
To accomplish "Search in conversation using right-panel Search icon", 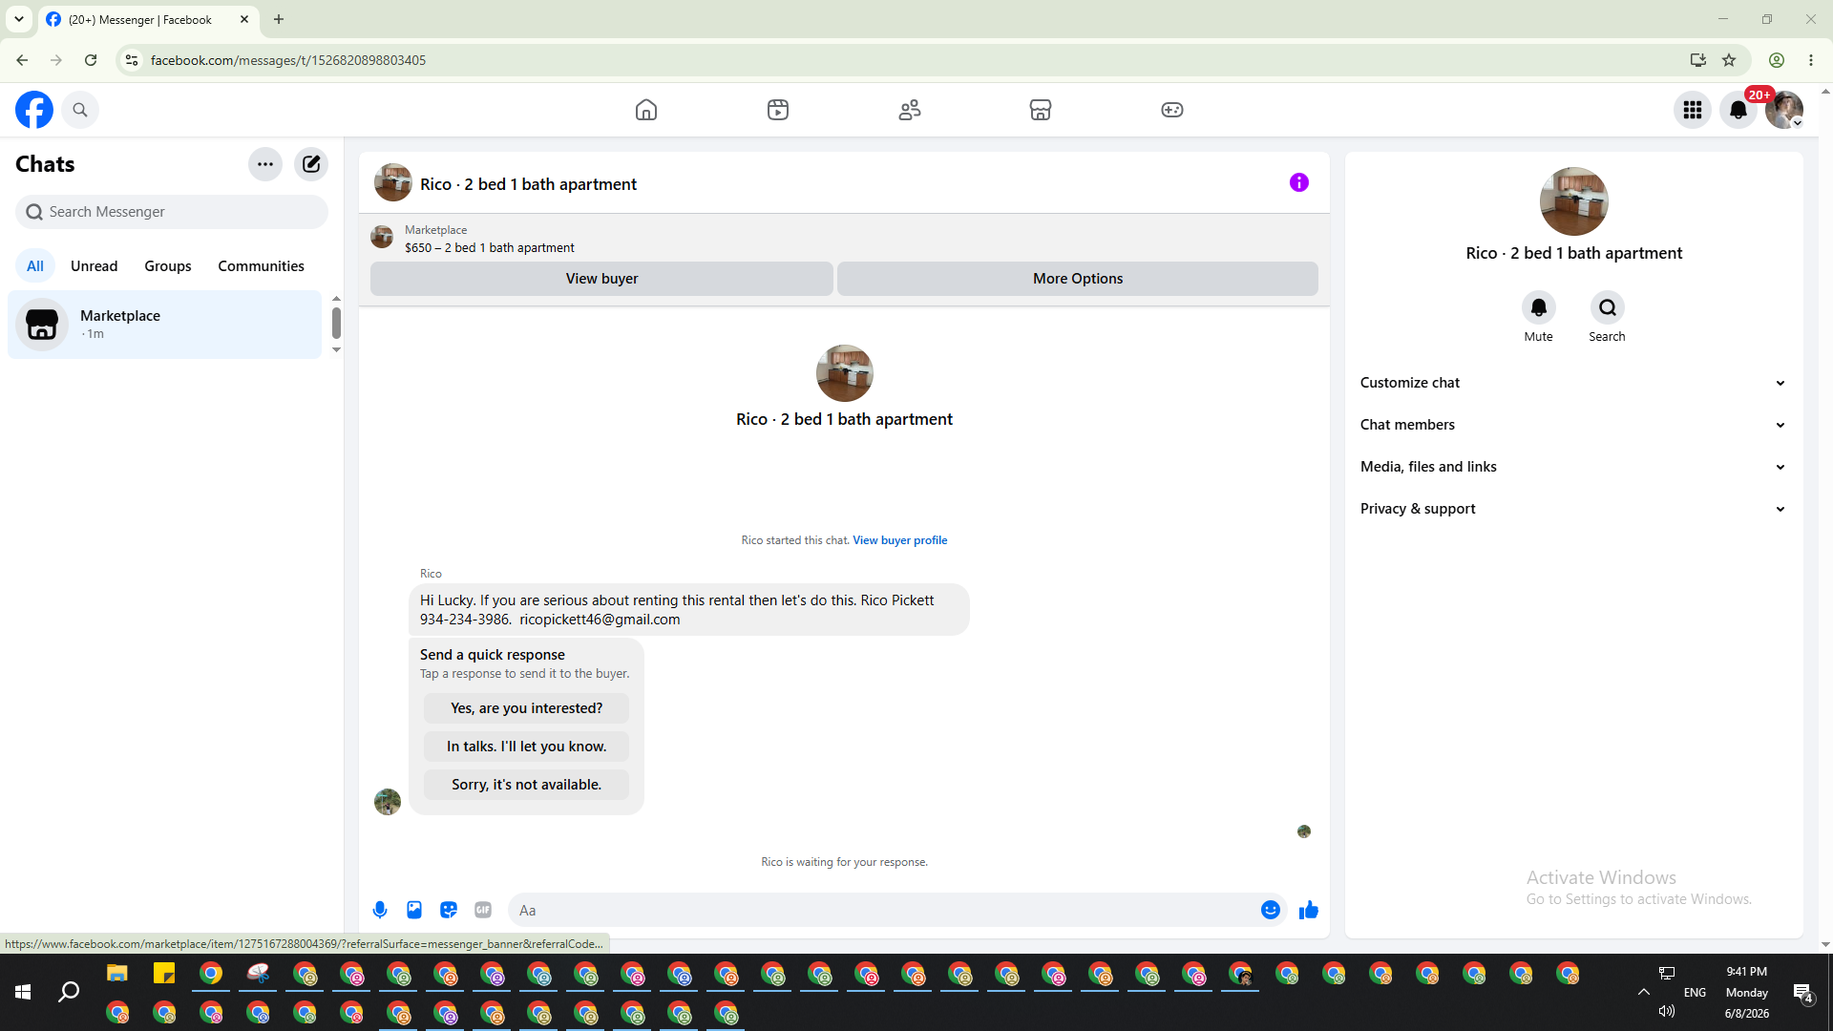I will 1608,307.
